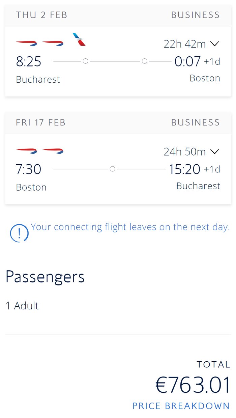Click the 8:25 Bucharest departure time
The height and width of the screenshot is (418, 236).
29,62
